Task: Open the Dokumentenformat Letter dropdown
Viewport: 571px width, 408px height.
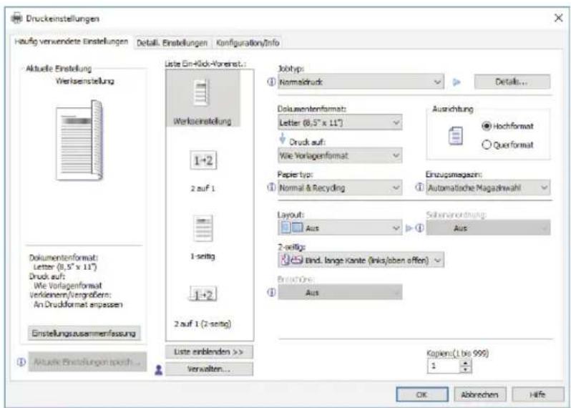Action: click(x=340, y=122)
